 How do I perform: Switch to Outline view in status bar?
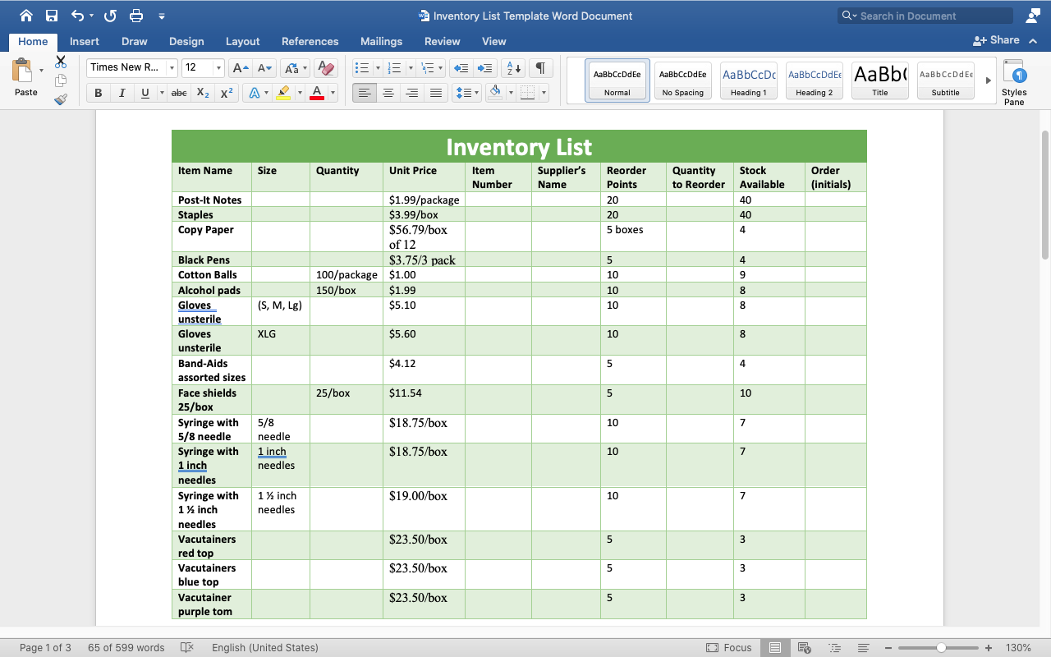835,647
